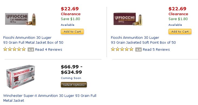The image size is (198, 105).
Task: Add Fiocchi Full Metal Jacket to cart
Action: coord(72,31)
